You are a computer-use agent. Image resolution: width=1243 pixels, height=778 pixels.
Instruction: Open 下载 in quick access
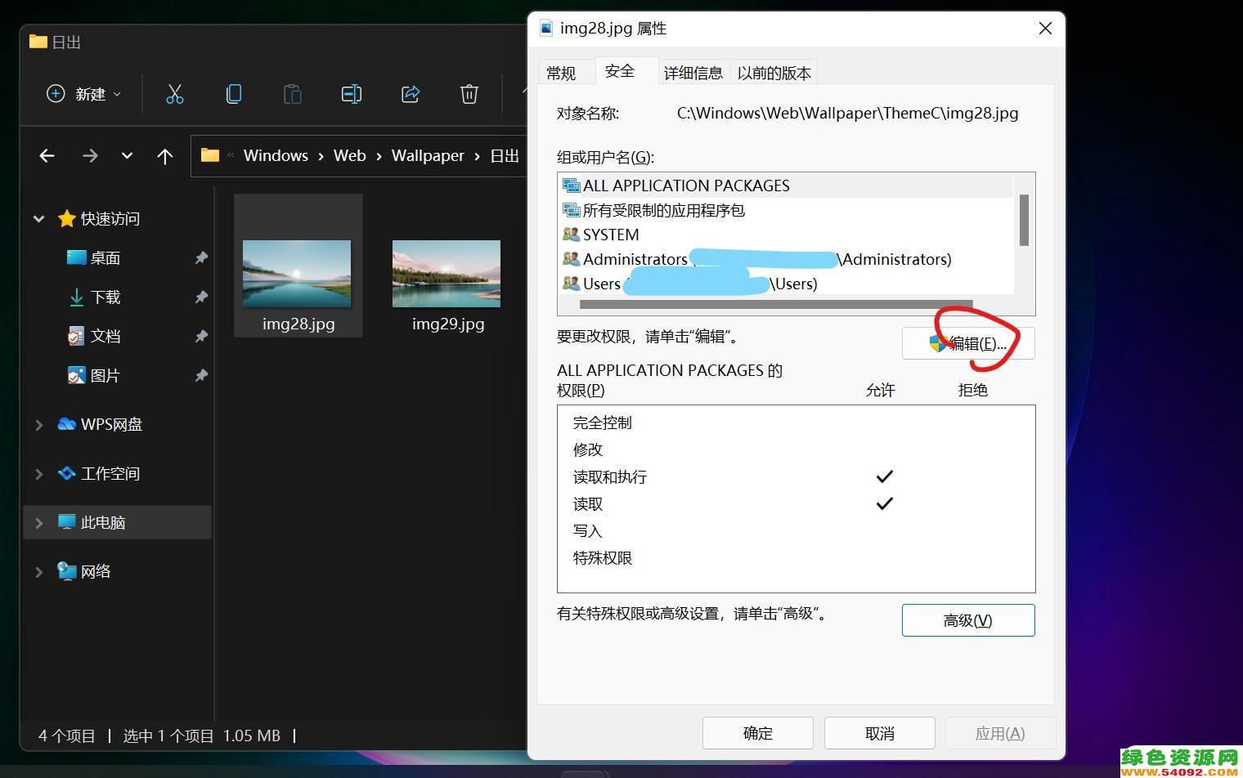click(x=105, y=297)
